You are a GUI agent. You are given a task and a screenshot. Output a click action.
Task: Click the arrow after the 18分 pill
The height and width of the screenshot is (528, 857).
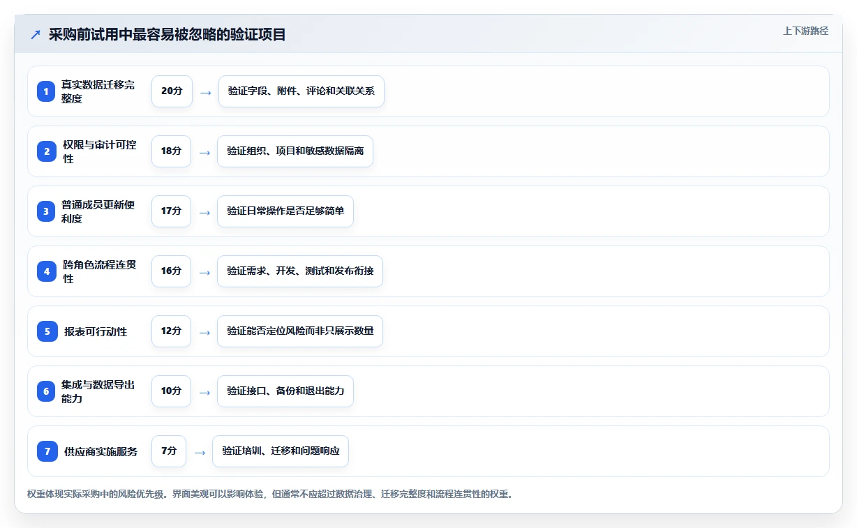point(204,152)
